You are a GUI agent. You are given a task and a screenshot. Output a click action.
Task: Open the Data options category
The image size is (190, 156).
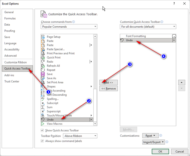[7, 25]
